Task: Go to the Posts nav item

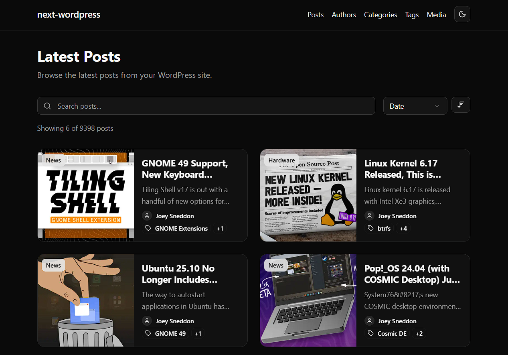Action: tap(316, 15)
